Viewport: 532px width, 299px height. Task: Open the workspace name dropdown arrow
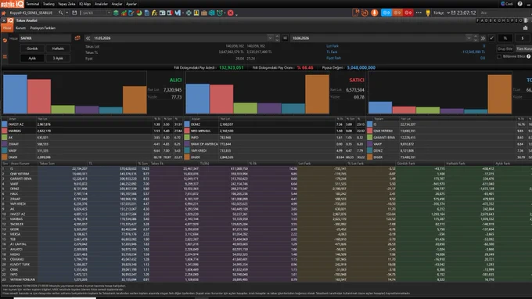click(66, 13)
